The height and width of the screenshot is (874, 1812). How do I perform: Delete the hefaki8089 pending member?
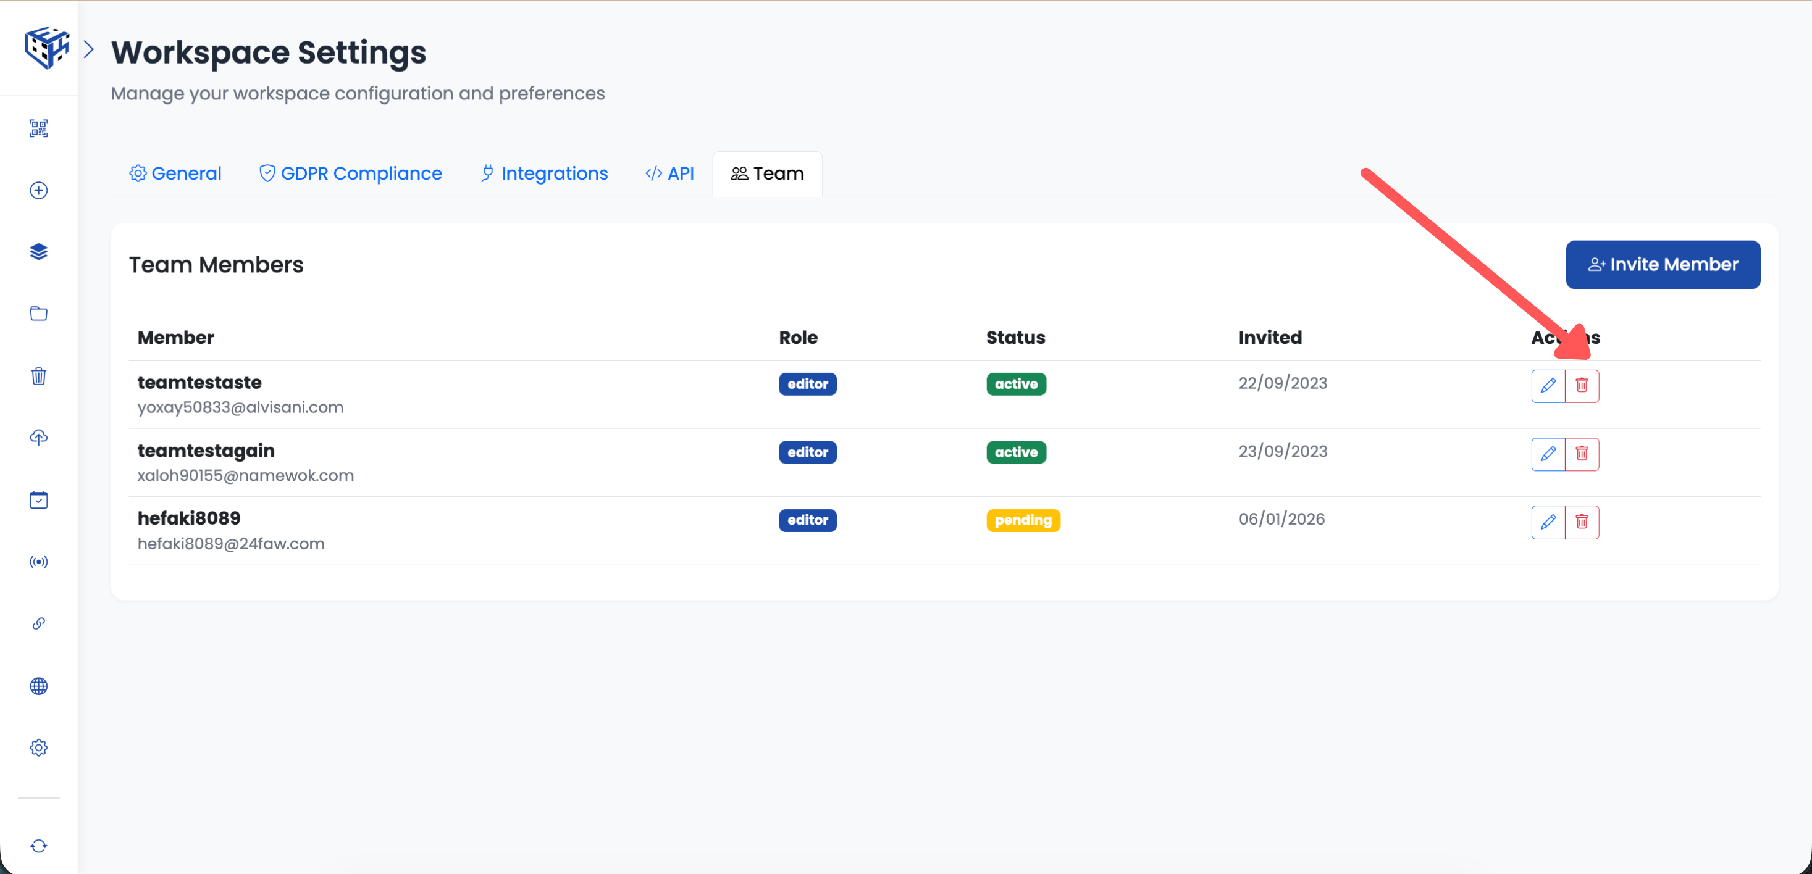pos(1581,522)
